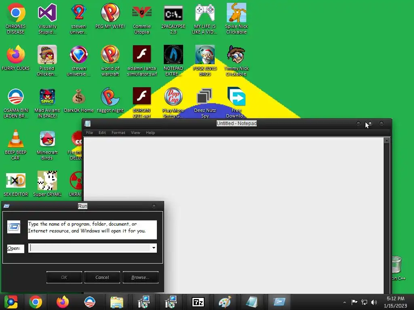This screenshot has width=414, height=310.
Task: Close the Run dialog via title bar button
Action: (154, 206)
